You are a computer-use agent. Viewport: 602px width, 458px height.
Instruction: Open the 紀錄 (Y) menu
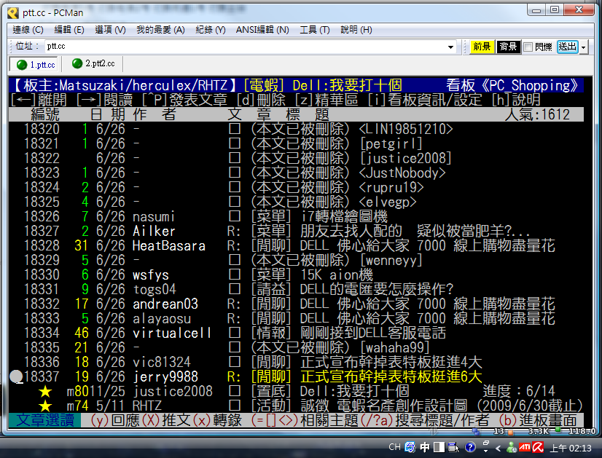pos(211,30)
